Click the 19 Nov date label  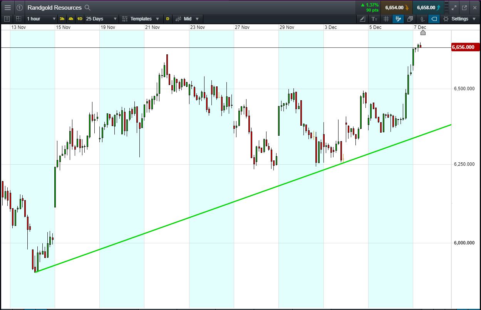click(x=108, y=27)
